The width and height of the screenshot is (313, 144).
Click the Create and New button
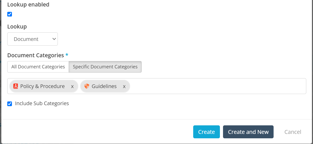click(248, 132)
